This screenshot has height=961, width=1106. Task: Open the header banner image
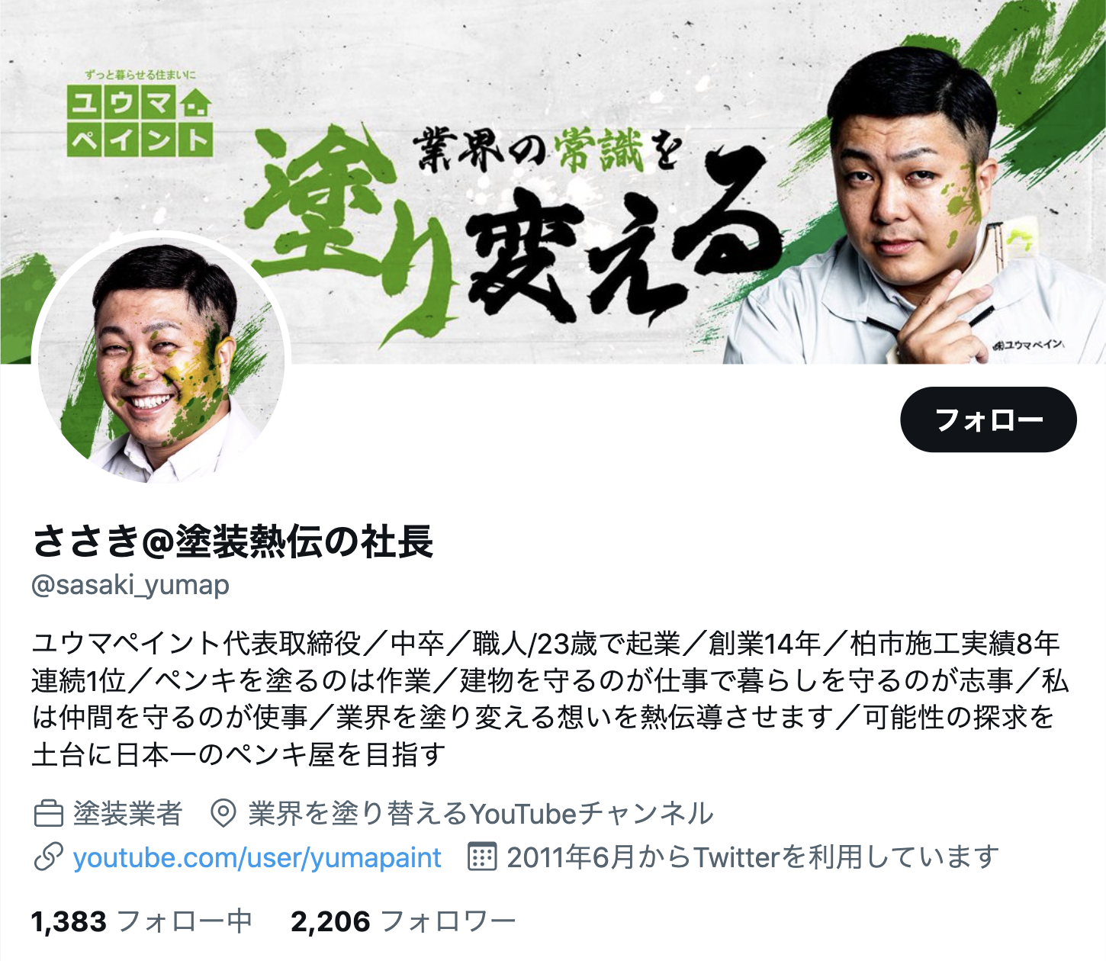(553, 182)
